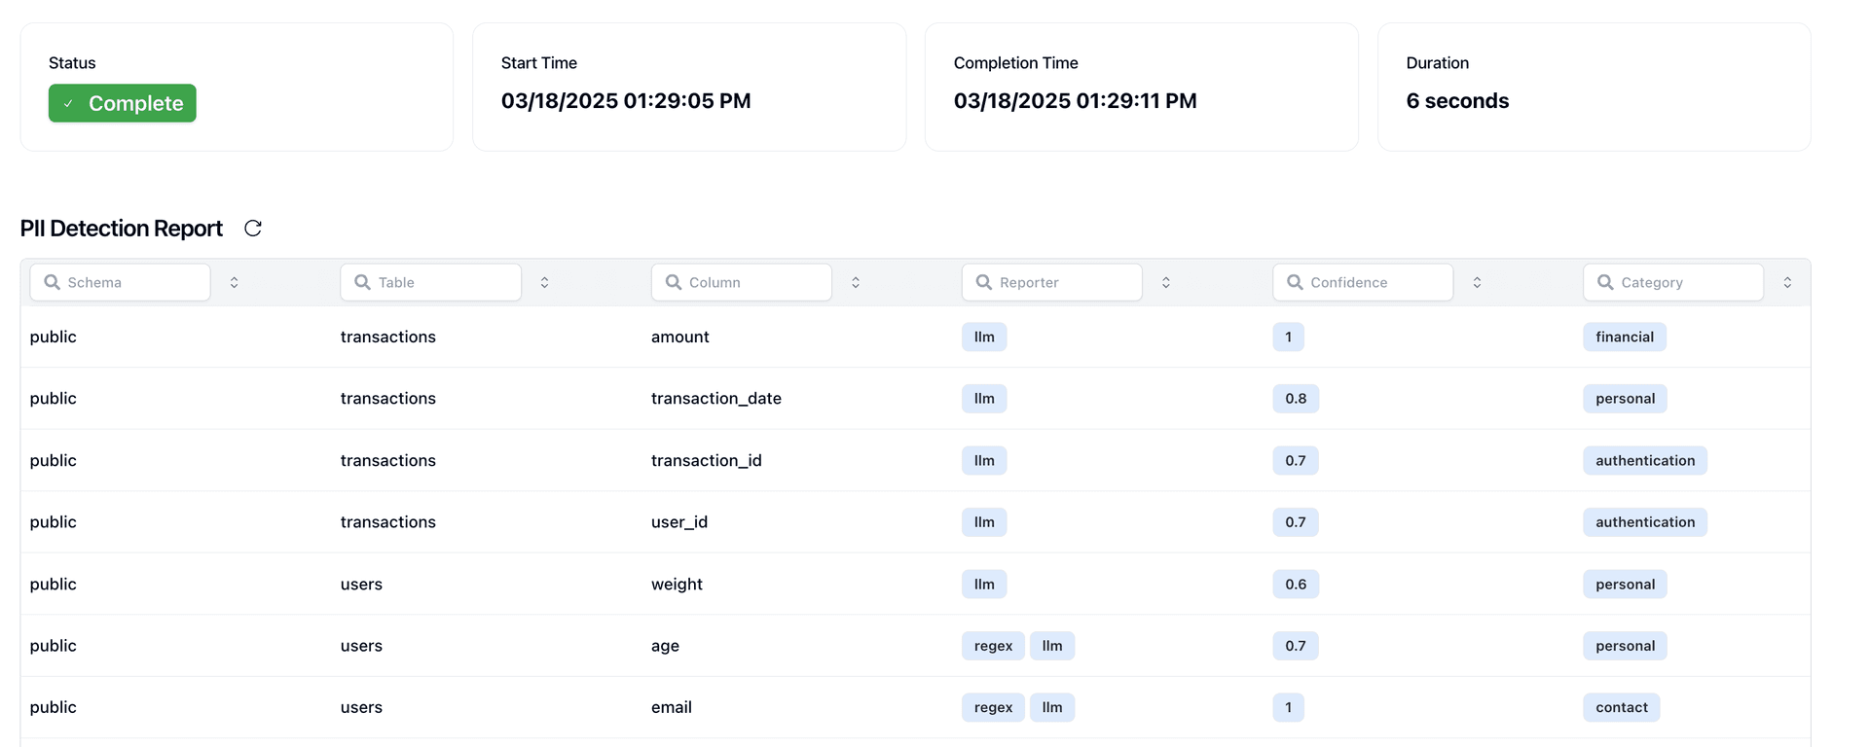Focus the Reporter filter field
The height and width of the screenshot is (747, 1869).
[x=1052, y=282]
